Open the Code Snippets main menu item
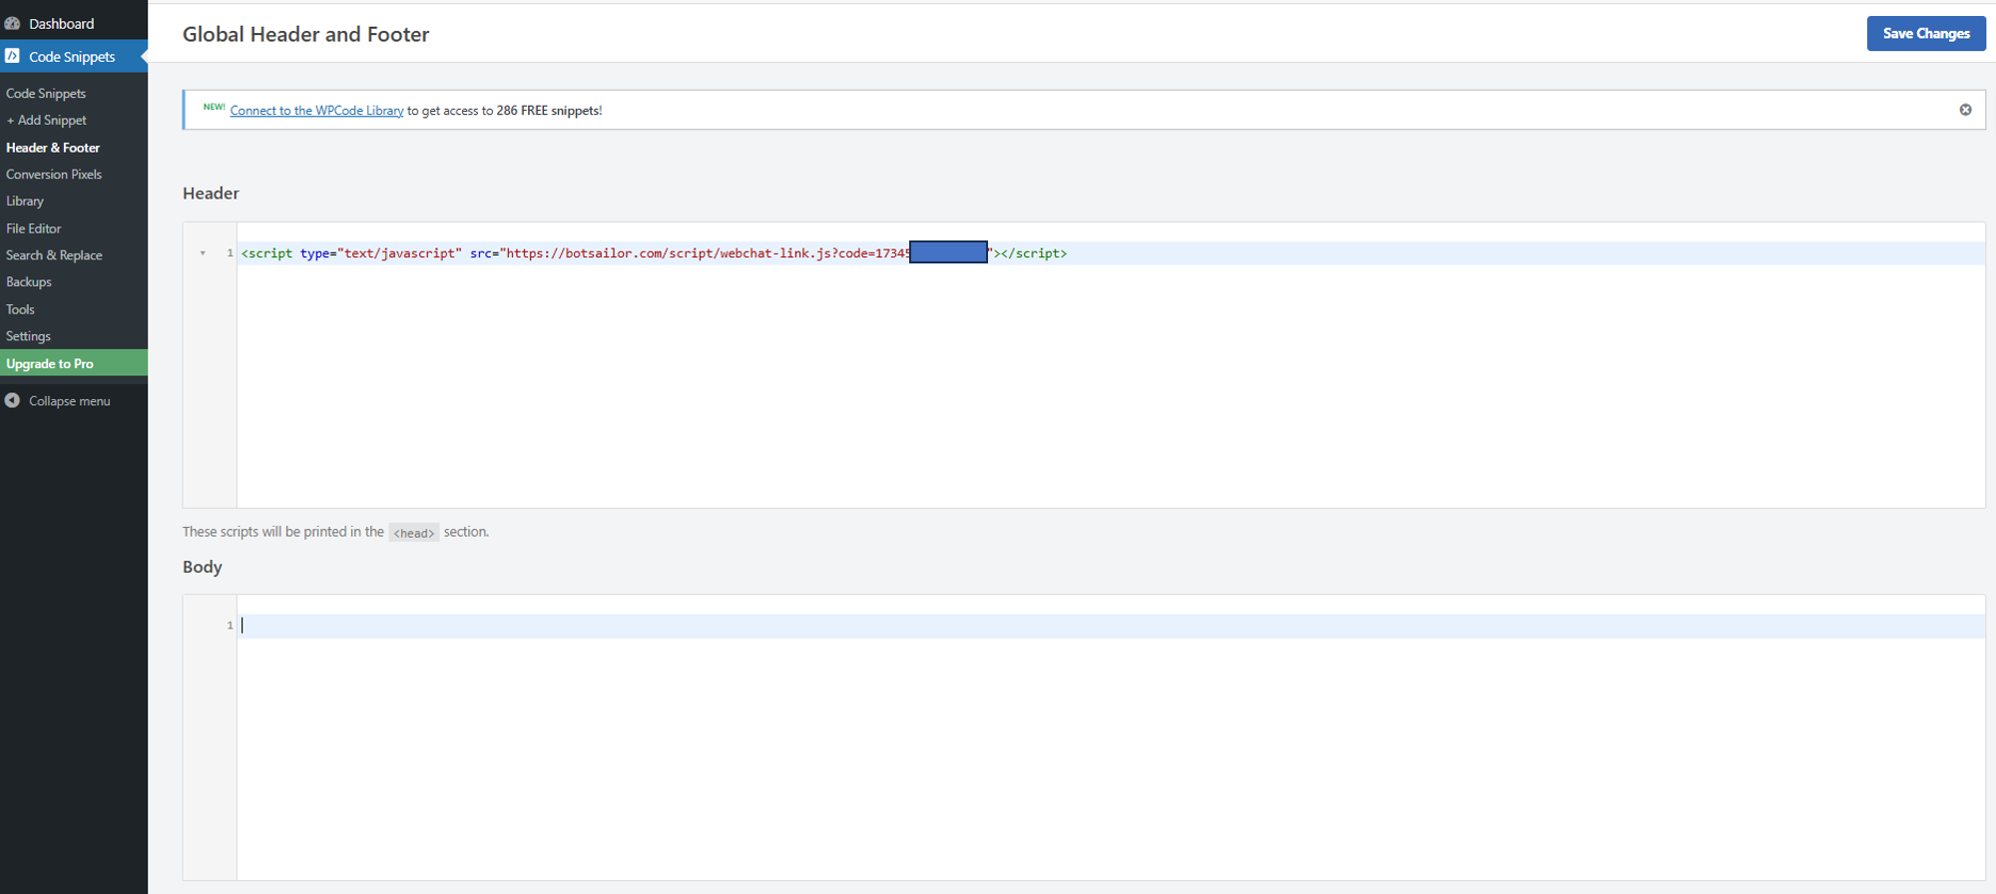The height and width of the screenshot is (894, 1996). click(72, 57)
